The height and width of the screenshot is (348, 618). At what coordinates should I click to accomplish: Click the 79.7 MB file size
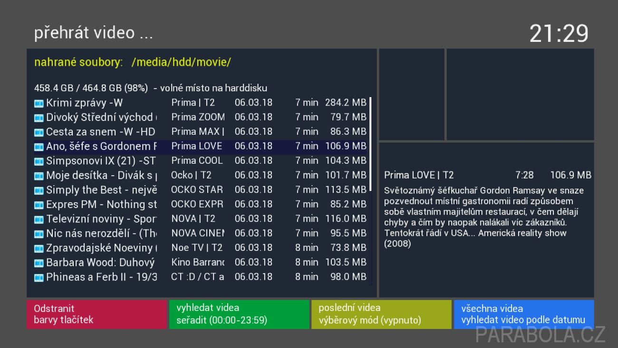click(348, 117)
